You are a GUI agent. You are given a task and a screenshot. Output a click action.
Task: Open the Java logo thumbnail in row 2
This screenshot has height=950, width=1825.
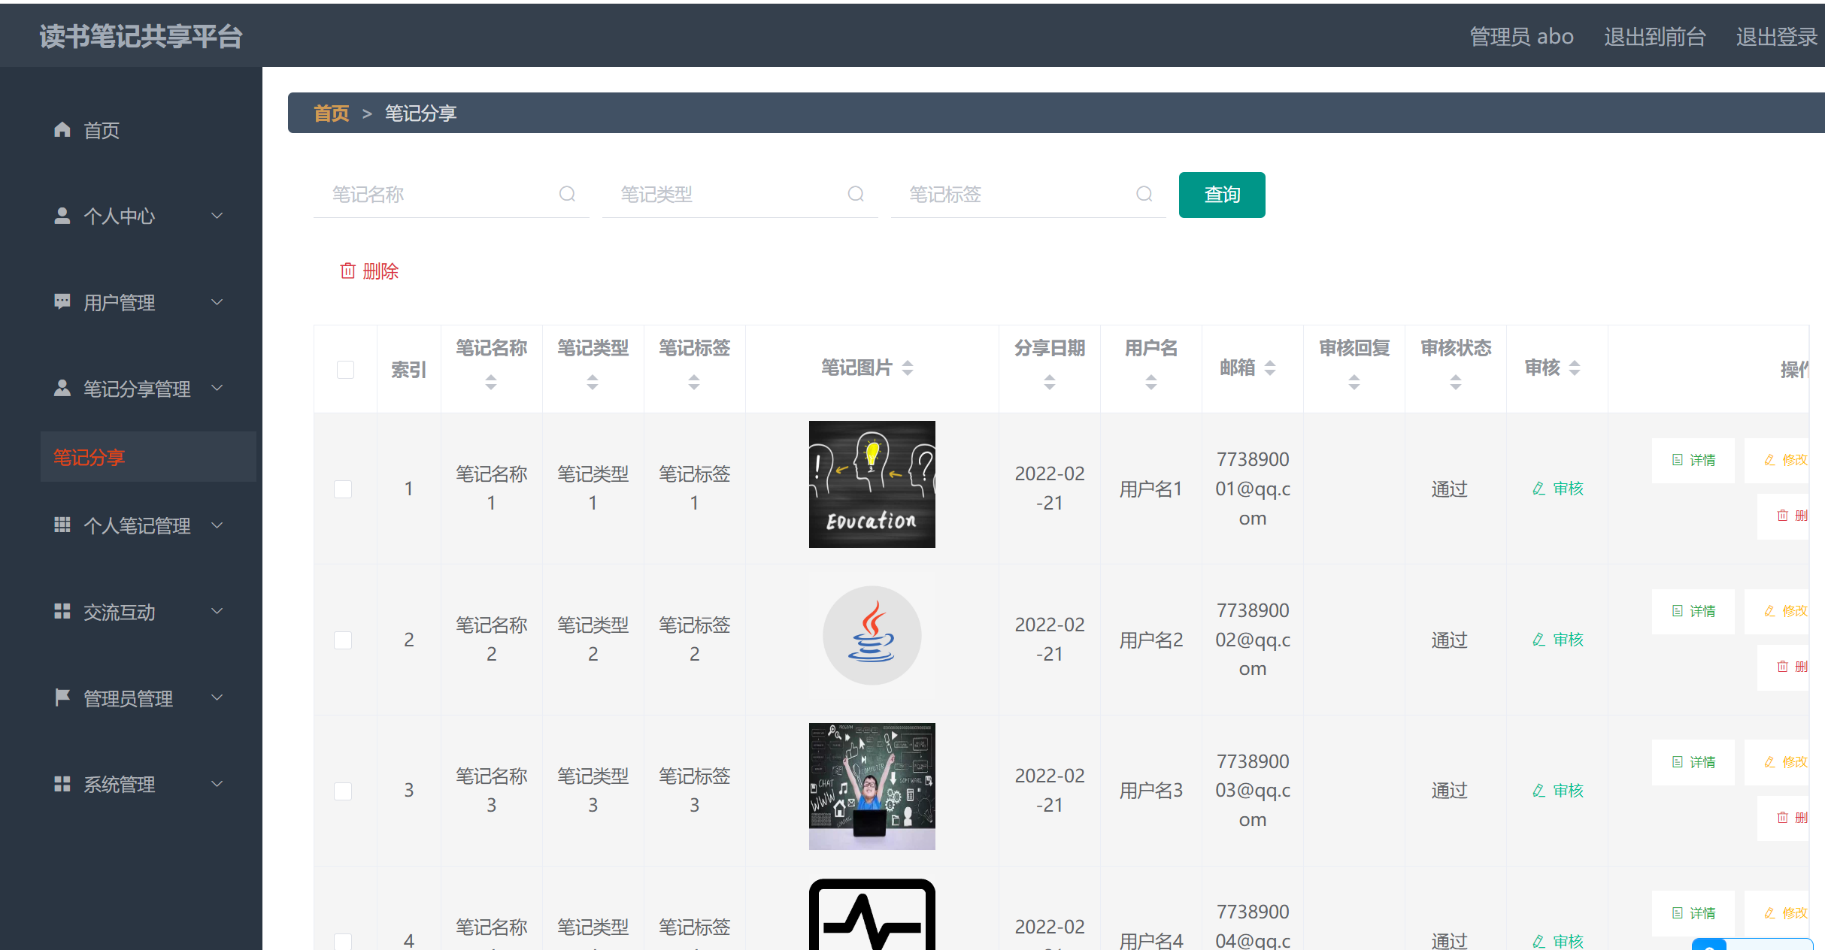tap(872, 636)
